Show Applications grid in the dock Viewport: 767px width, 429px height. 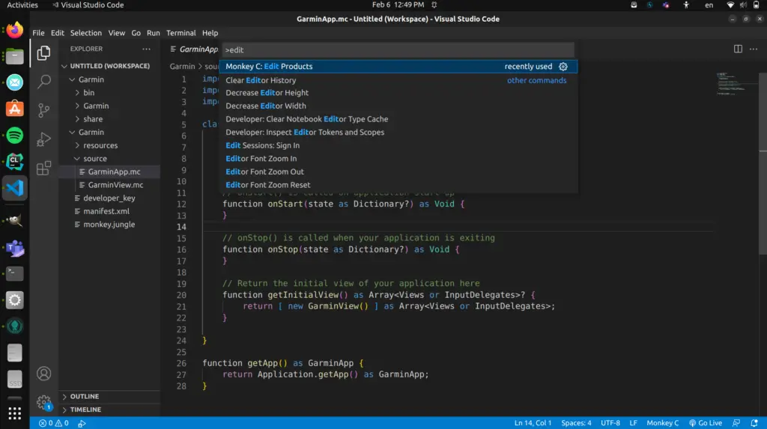tap(15, 413)
